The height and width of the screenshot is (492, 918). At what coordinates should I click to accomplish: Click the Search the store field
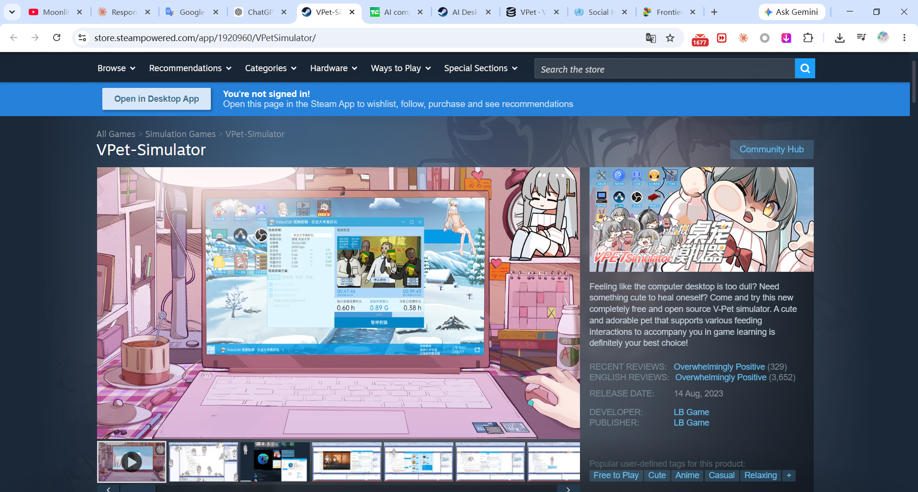coord(665,69)
